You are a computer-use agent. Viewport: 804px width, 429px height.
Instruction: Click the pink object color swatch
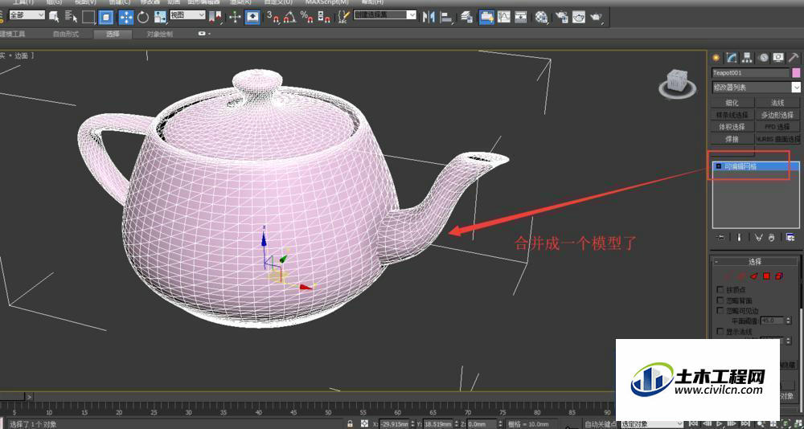point(796,73)
